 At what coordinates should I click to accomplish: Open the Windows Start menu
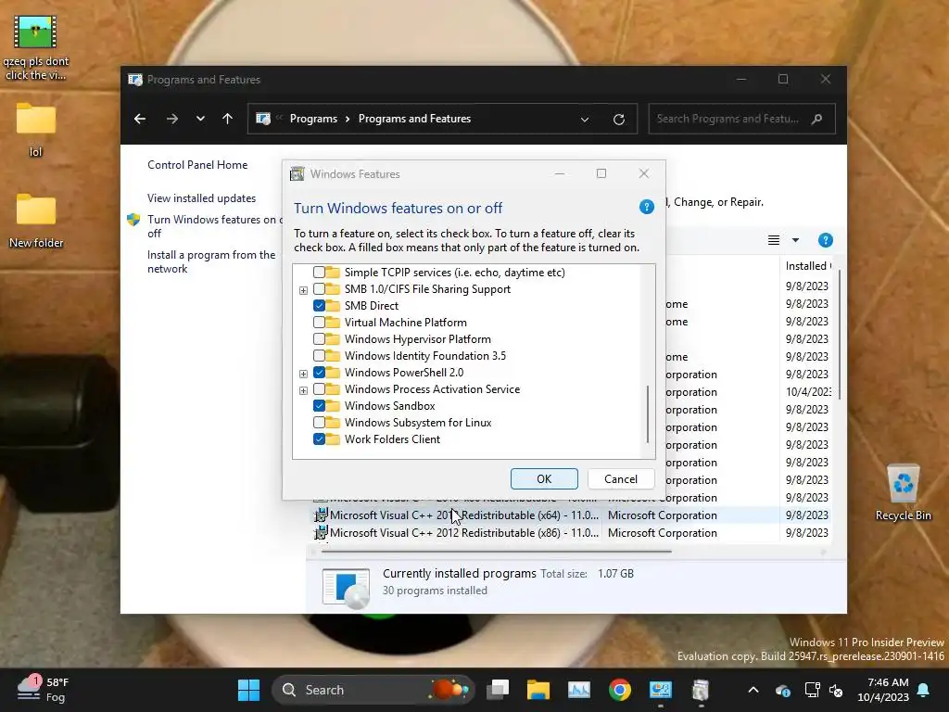tap(248, 690)
